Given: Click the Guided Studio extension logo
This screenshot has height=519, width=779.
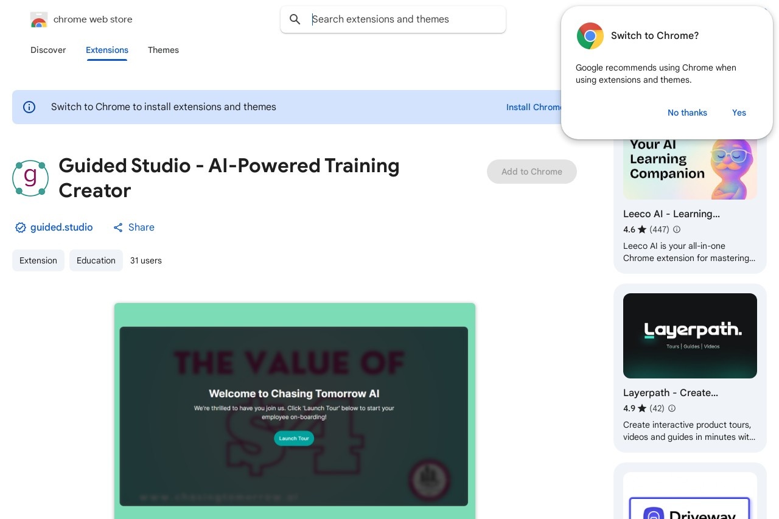Looking at the screenshot, I should [x=30, y=178].
